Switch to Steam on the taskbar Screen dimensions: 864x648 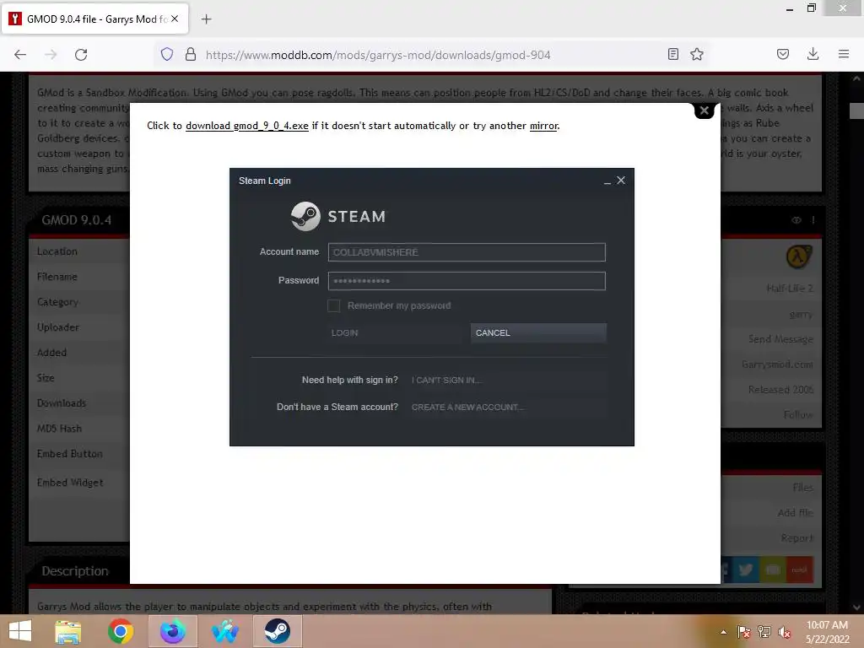(x=277, y=631)
